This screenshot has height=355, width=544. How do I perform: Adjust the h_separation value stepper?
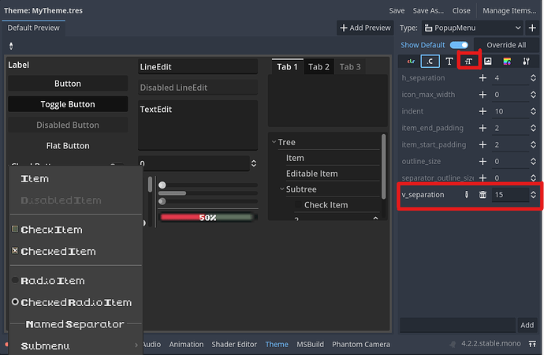click(533, 78)
